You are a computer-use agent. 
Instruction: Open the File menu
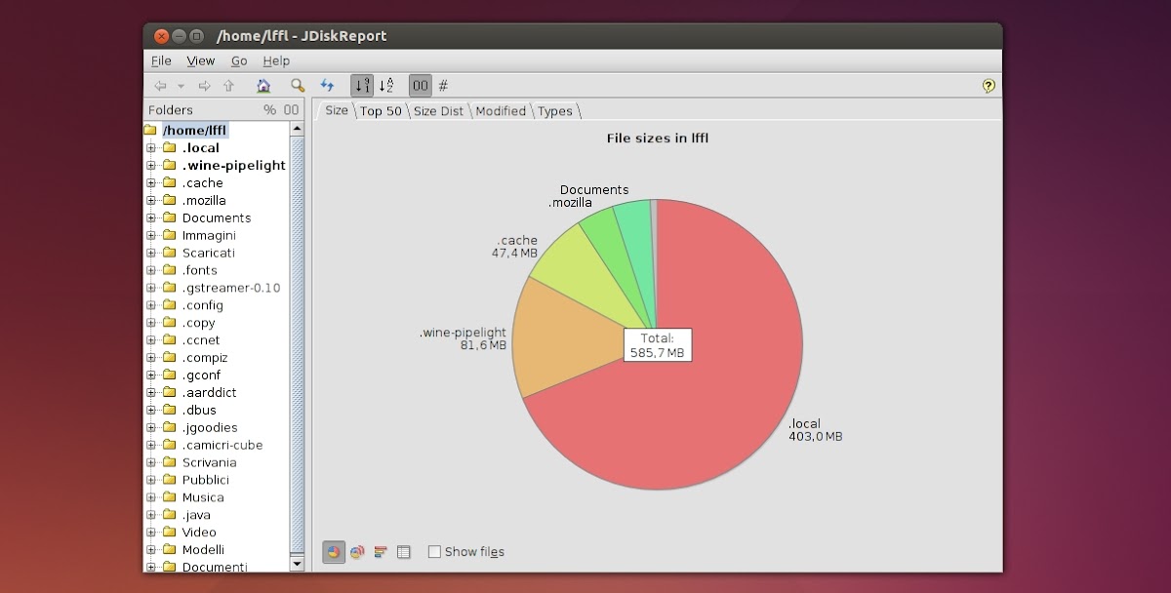[161, 60]
